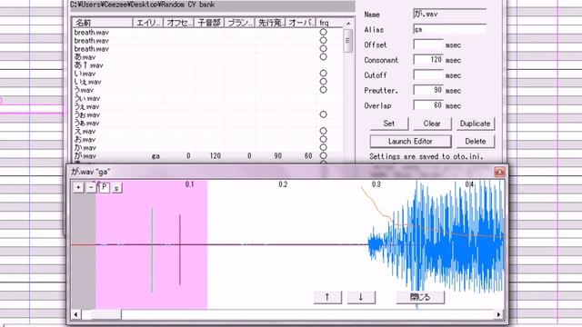582x327 pixels.
Task: Click the file list vertical scrollbar thumb
Action: (348, 40)
